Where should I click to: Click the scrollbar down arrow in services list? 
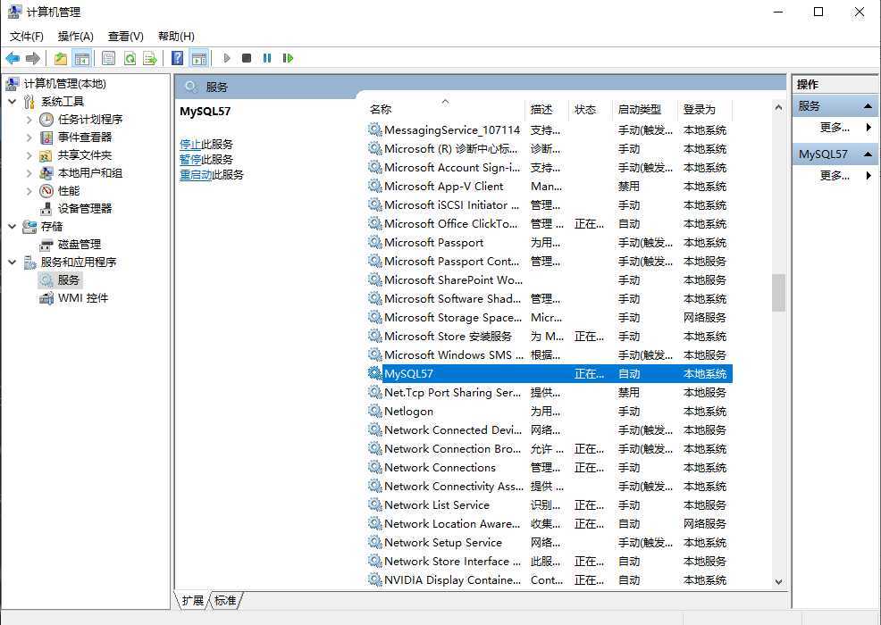click(x=778, y=582)
